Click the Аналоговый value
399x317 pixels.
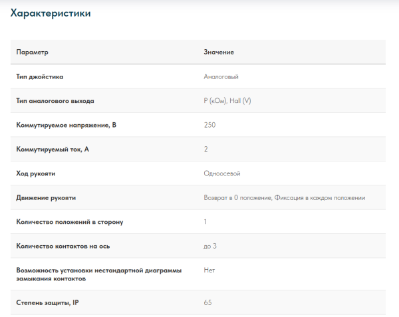pos(221,76)
